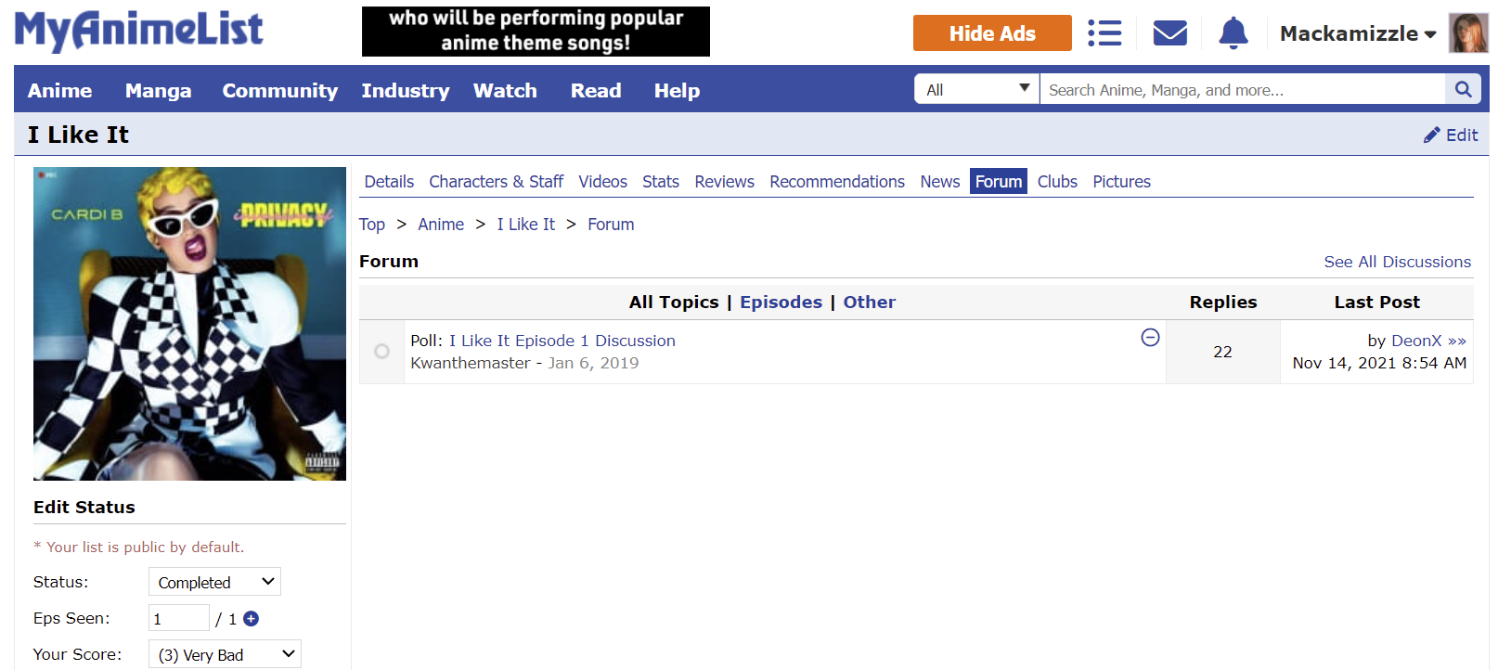Switch to the Clubs tab
This screenshot has height=670, width=1498.
pos(1057,182)
